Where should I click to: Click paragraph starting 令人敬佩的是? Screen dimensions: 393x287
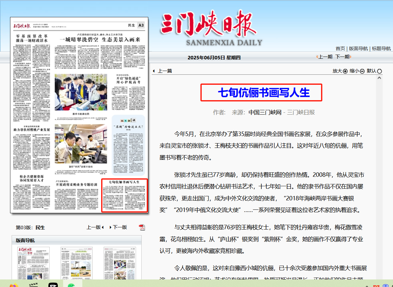[263, 273]
